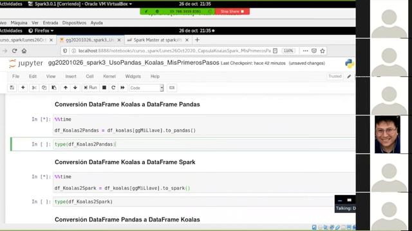The width and height of the screenshot is (412, 231).
Task: Save page to Pocket icon
Action: 314,51
